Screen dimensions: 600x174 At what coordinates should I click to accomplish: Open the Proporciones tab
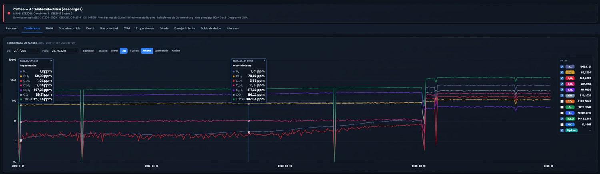(x=145, y=28)
